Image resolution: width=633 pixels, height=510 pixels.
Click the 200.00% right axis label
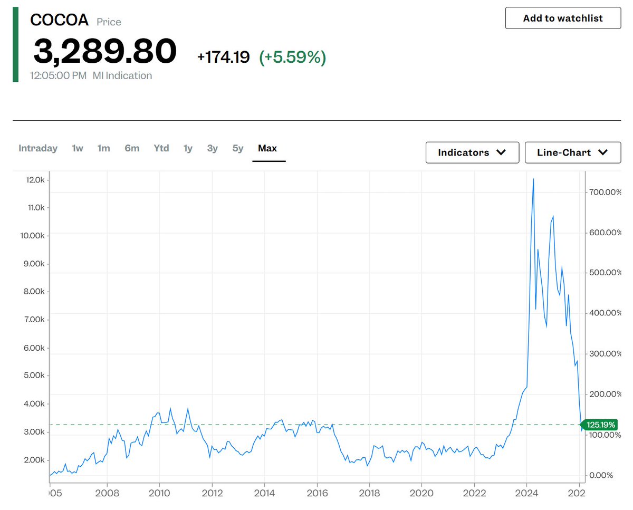605,394
